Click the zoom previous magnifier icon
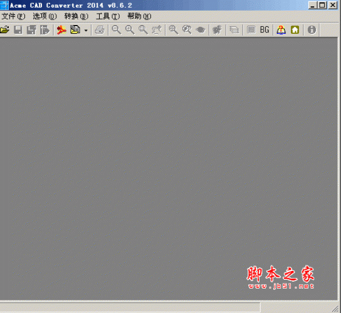 [187, 30]
